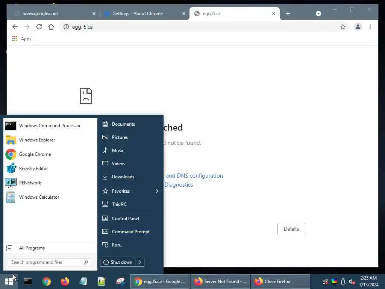Click the Chrome forward arrow button
Image resolution: width=385 pixels, height=289 pixels.
point(27,27)
